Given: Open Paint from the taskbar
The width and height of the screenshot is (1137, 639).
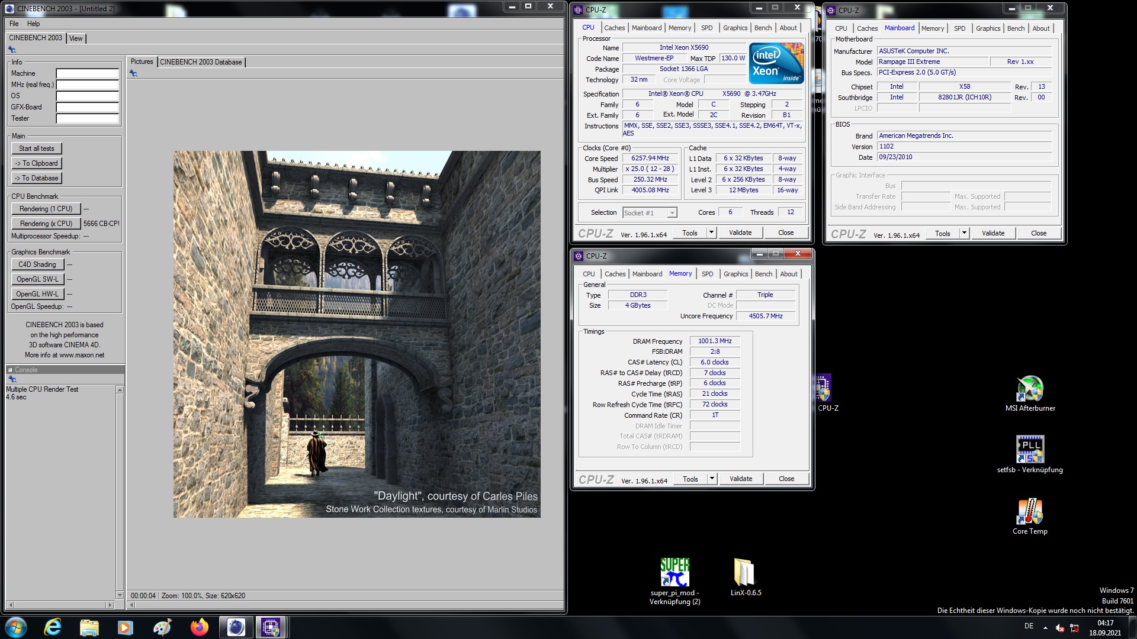Looking at the screenshot, I should [x=162, y=627].
